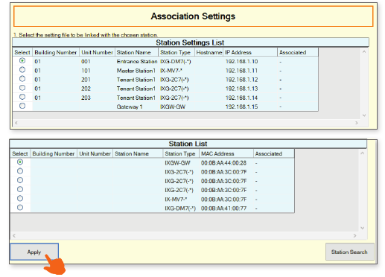Image resolution: width=385 pixels, height=277 pixels.
Task: Click IP address 192.168.1.10
Action: [x=241, y=62]
